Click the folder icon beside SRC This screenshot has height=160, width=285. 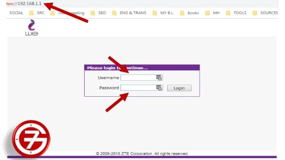point(32,13)
